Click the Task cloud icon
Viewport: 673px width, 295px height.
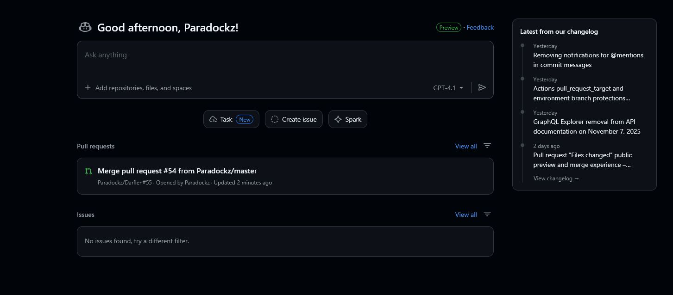pos(213,119)
